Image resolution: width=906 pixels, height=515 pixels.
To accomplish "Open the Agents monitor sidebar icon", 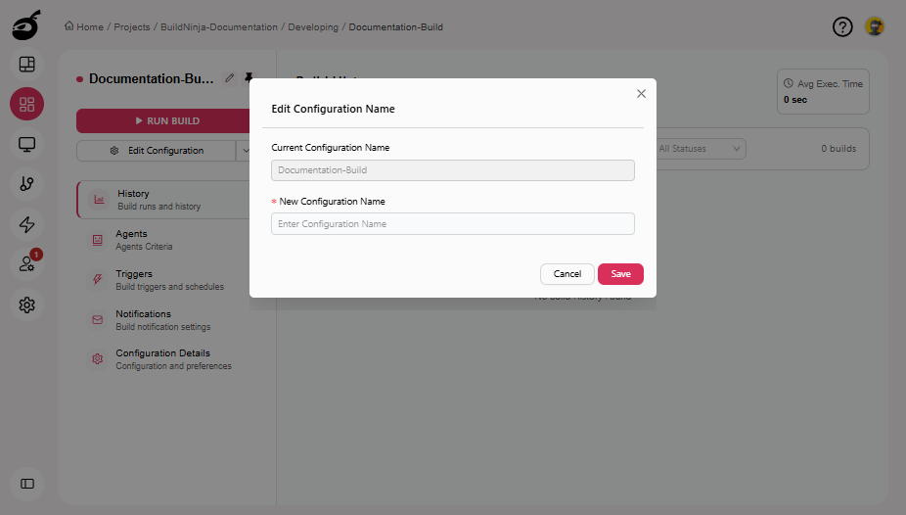I will click(x=27, y=144).
